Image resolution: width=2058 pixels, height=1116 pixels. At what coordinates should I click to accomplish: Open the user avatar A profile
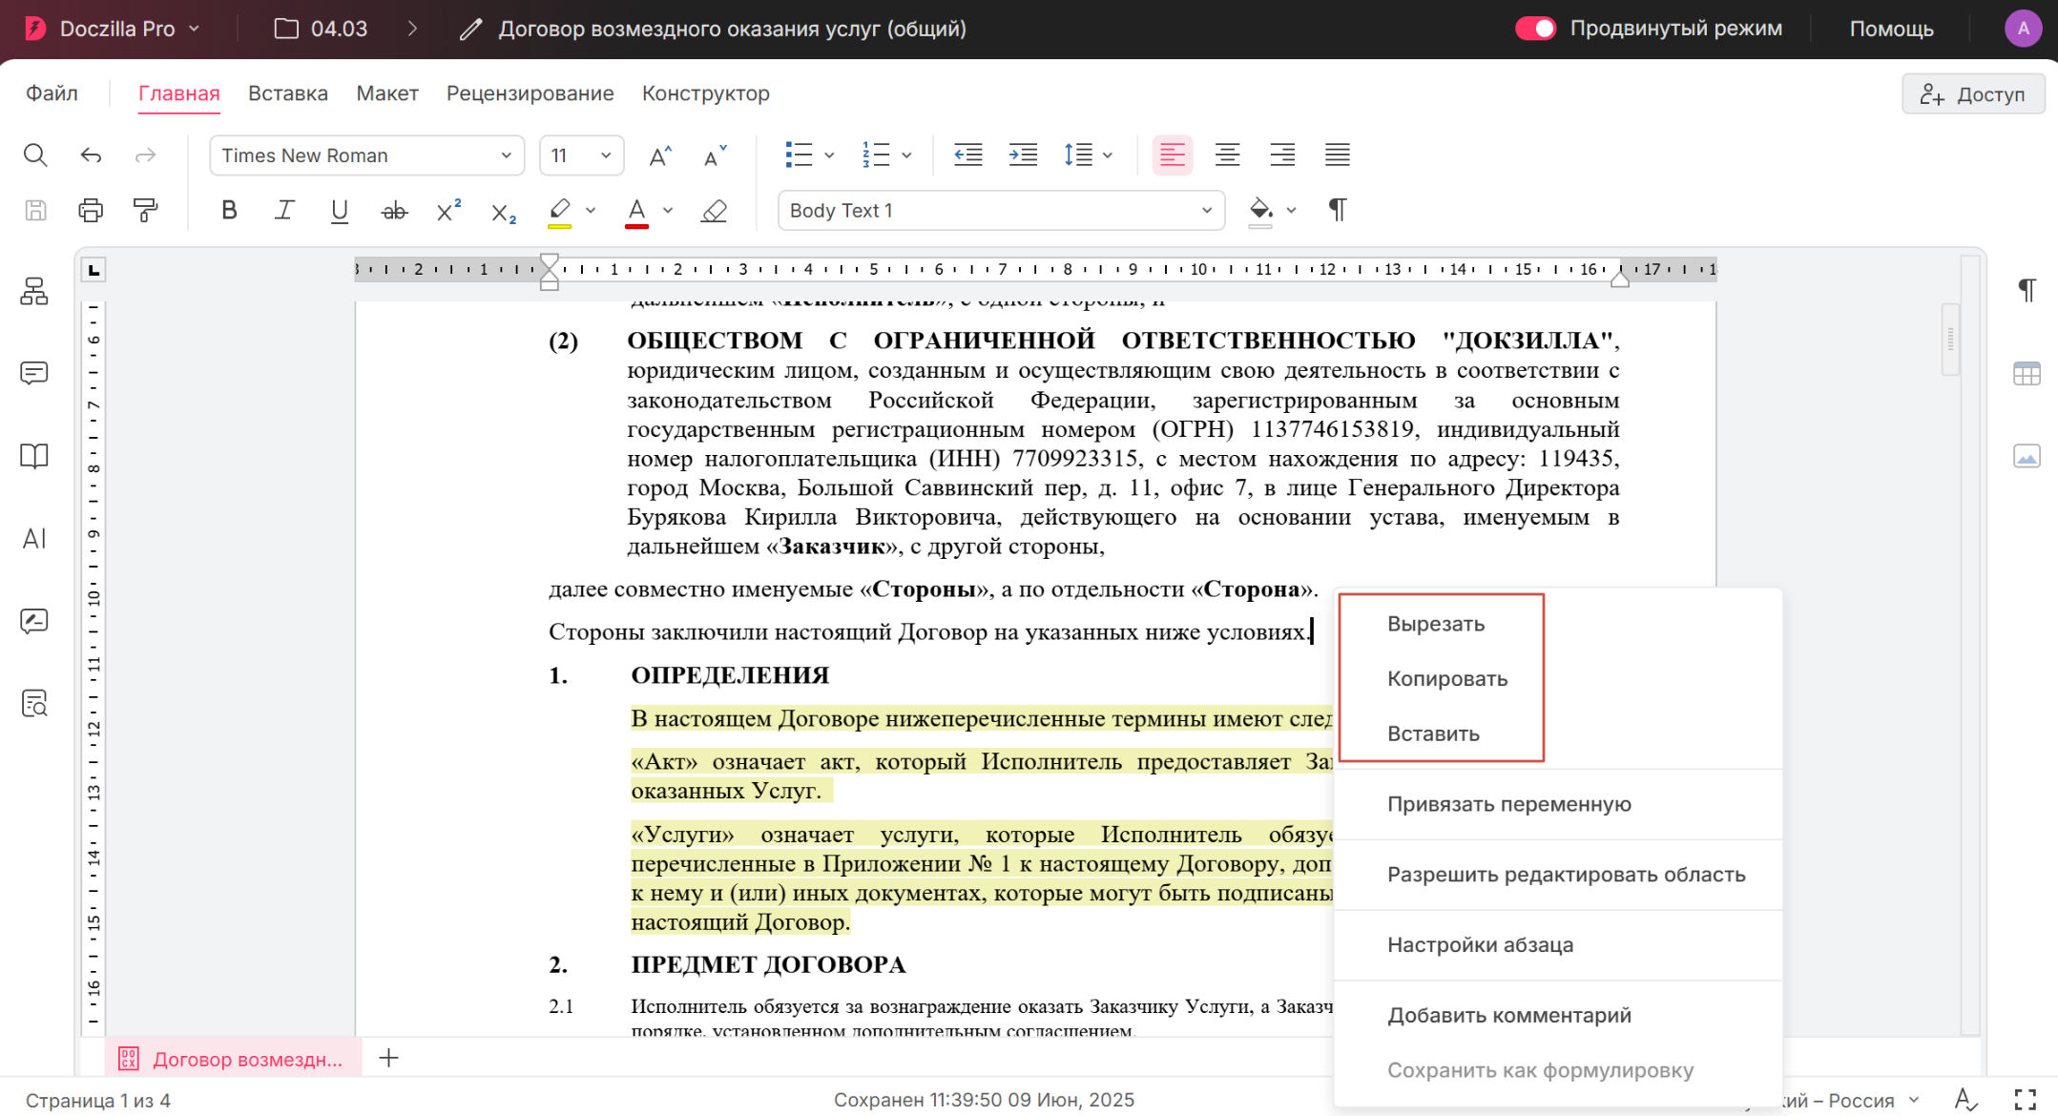pyautogui.click(x=2023, y=29)
